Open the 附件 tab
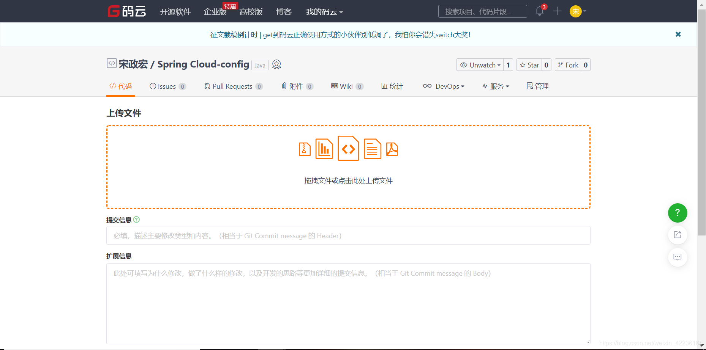The image size is (706, 350). (x=297, y=86)
